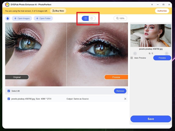Go to next image arrow

click(x=167, y=53)
